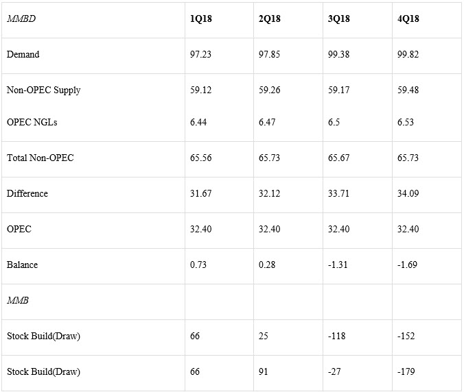Click the cumulative stock value -179
This screenshot has width=464, height=392.
[406, 371]
